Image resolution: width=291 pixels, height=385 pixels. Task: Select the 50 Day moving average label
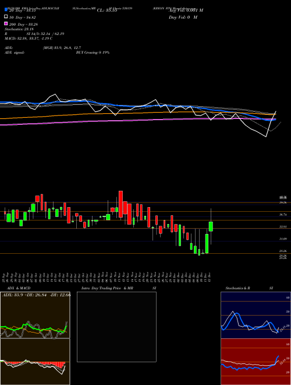(x=23, y=17)
